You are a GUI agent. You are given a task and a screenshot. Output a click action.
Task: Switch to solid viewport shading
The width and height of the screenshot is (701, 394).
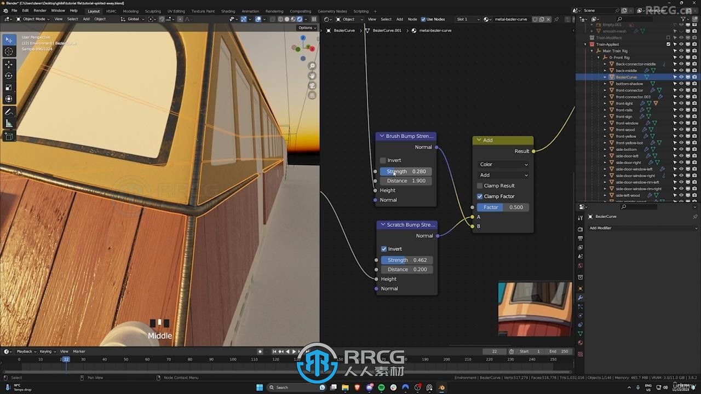point(286,19)
